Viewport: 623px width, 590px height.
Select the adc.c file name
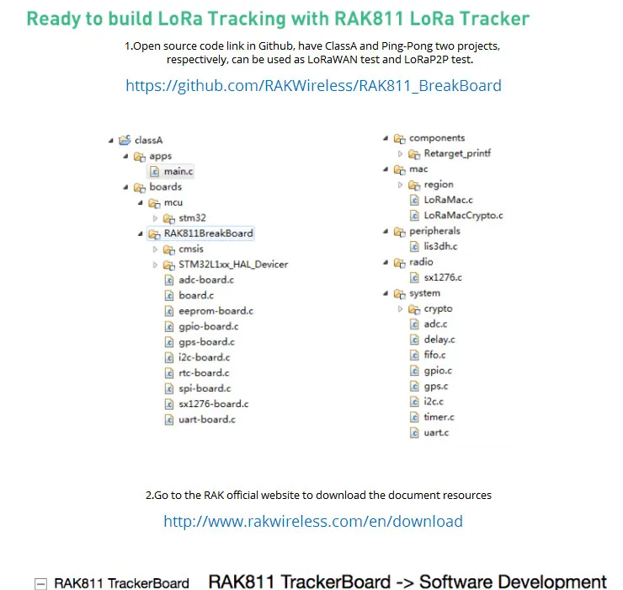pyautogui.click(x=435, y=324)
